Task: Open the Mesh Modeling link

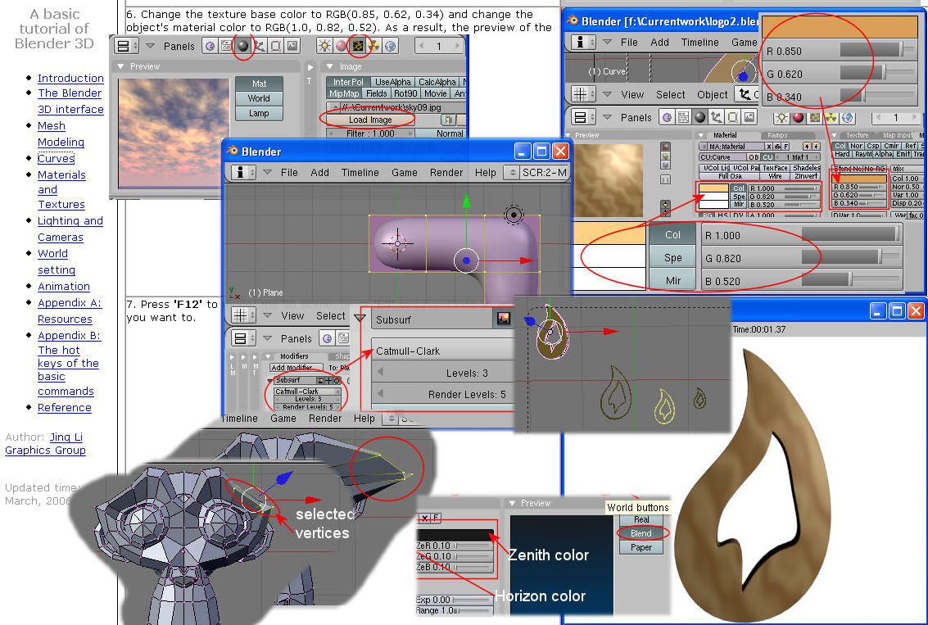Action: point(61,134)
